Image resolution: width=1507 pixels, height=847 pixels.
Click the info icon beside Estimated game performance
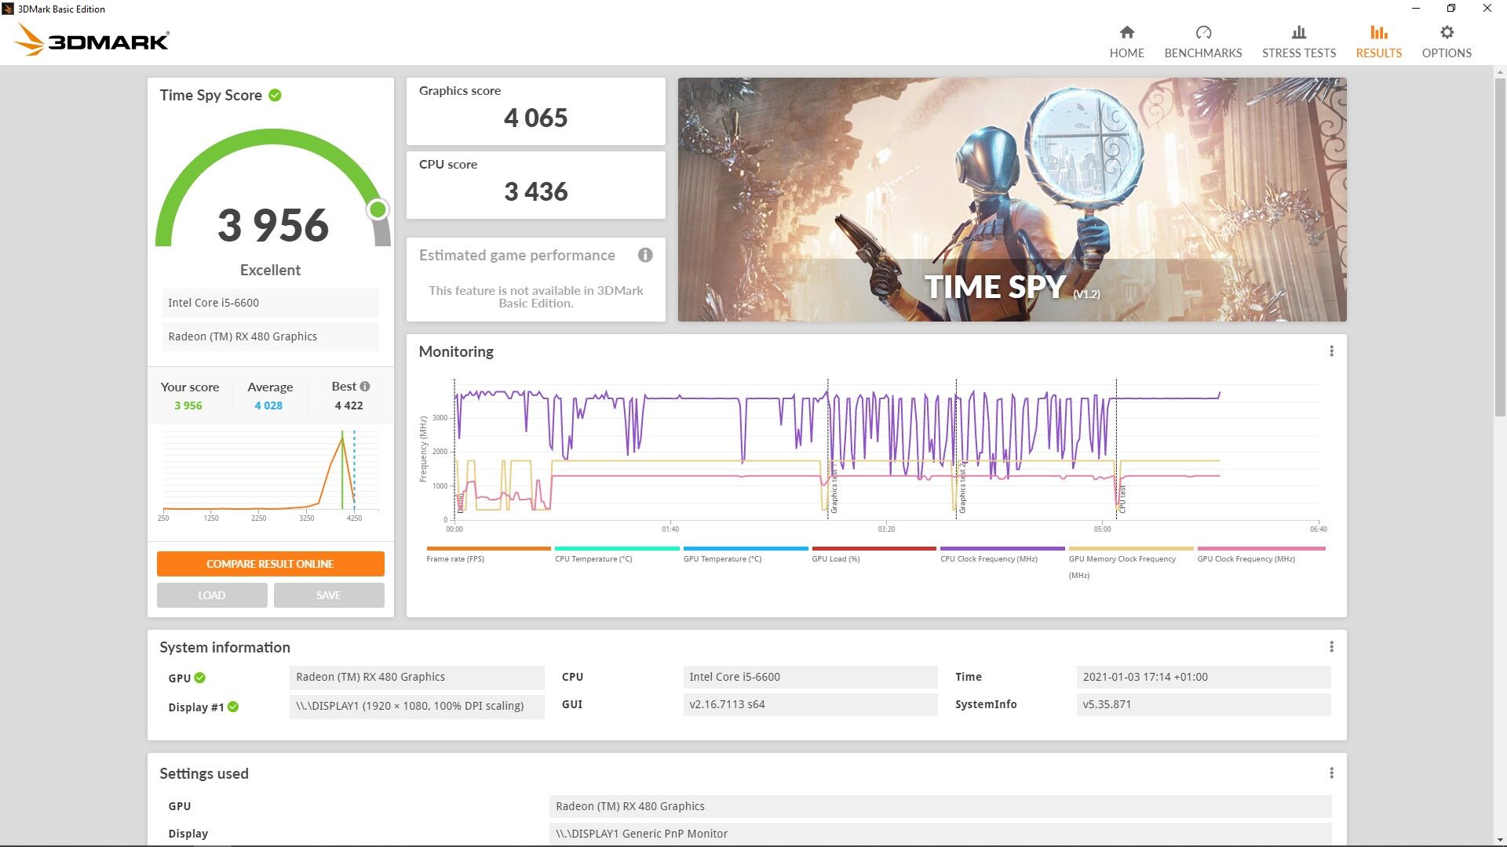pyautogui.click(x=645, y=255)
